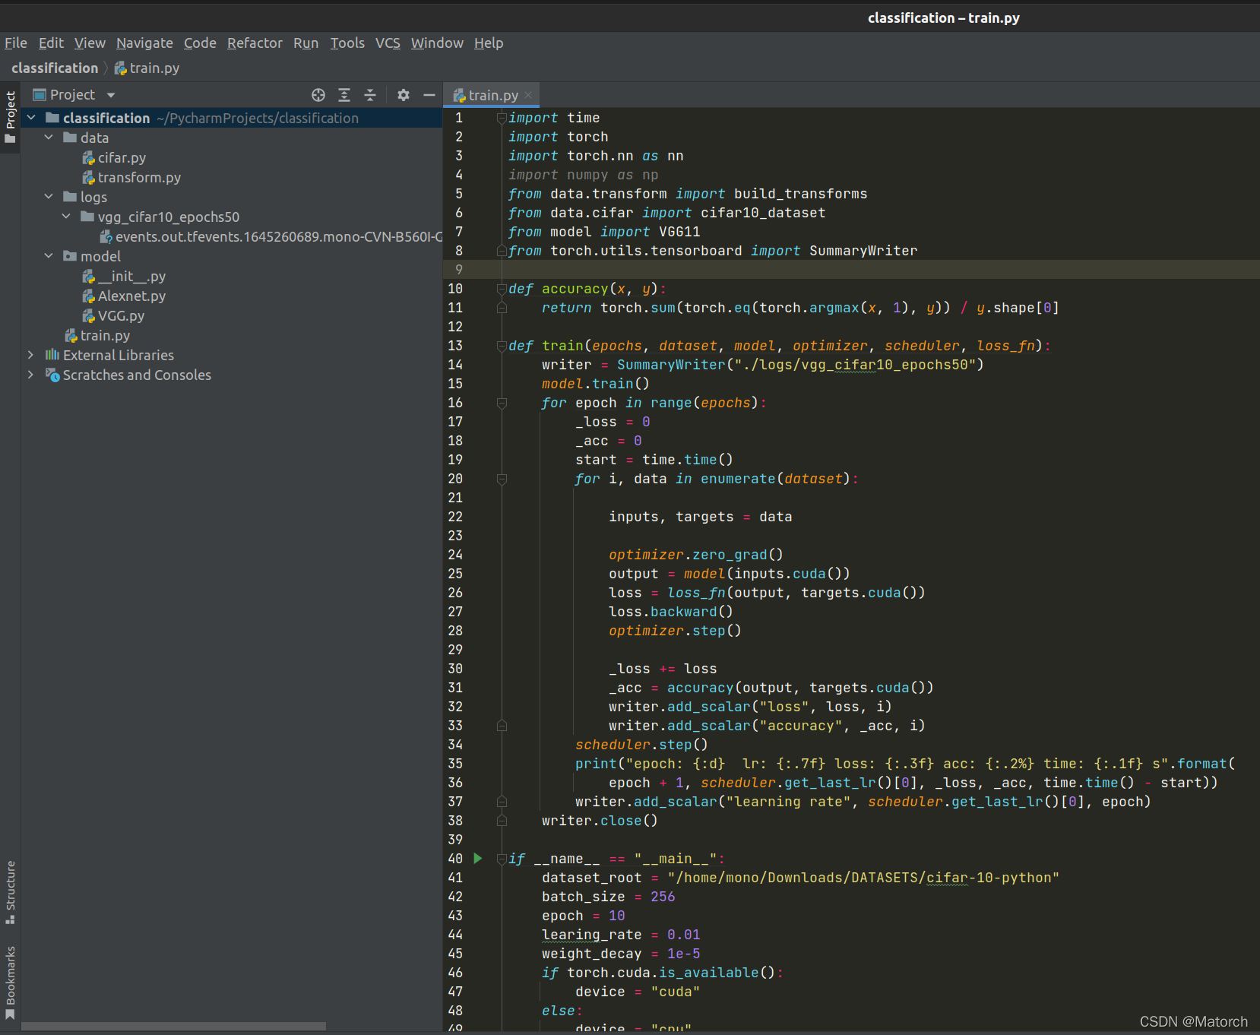Open Project panel gear options

tap(404, 95)
